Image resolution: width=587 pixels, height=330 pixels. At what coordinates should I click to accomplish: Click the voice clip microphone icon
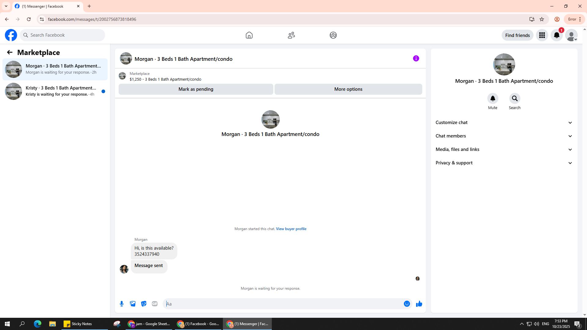coord(122,304)
